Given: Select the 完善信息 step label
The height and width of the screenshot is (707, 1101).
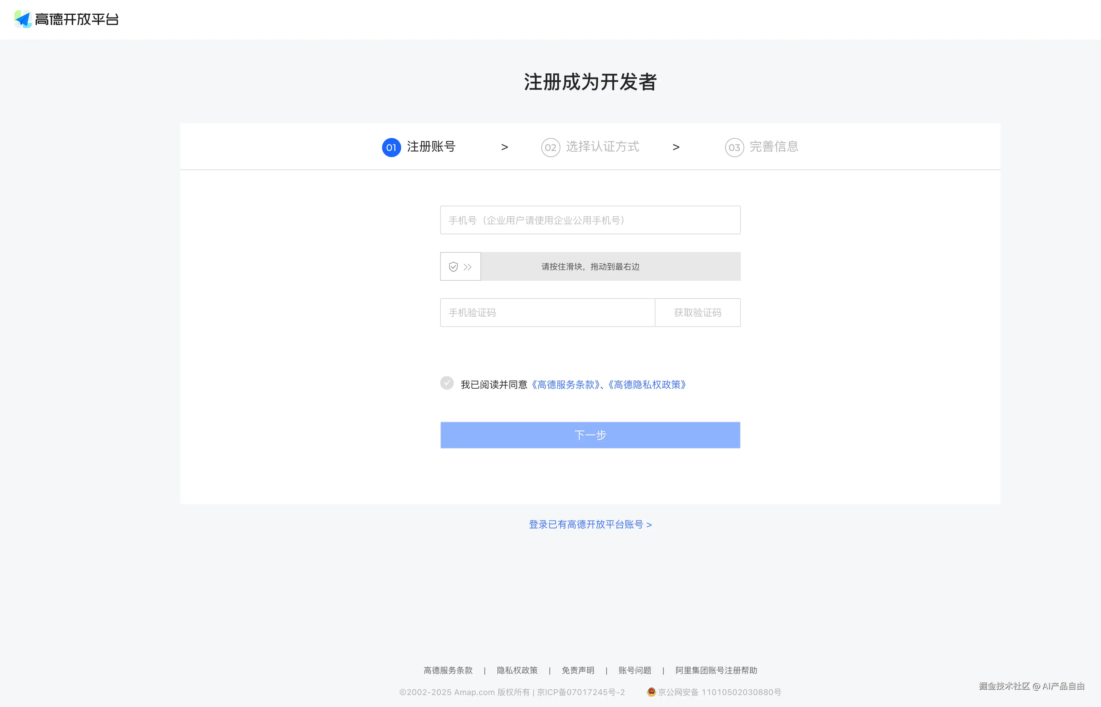Looking at the screenshot, I should [x=774, y=147].
